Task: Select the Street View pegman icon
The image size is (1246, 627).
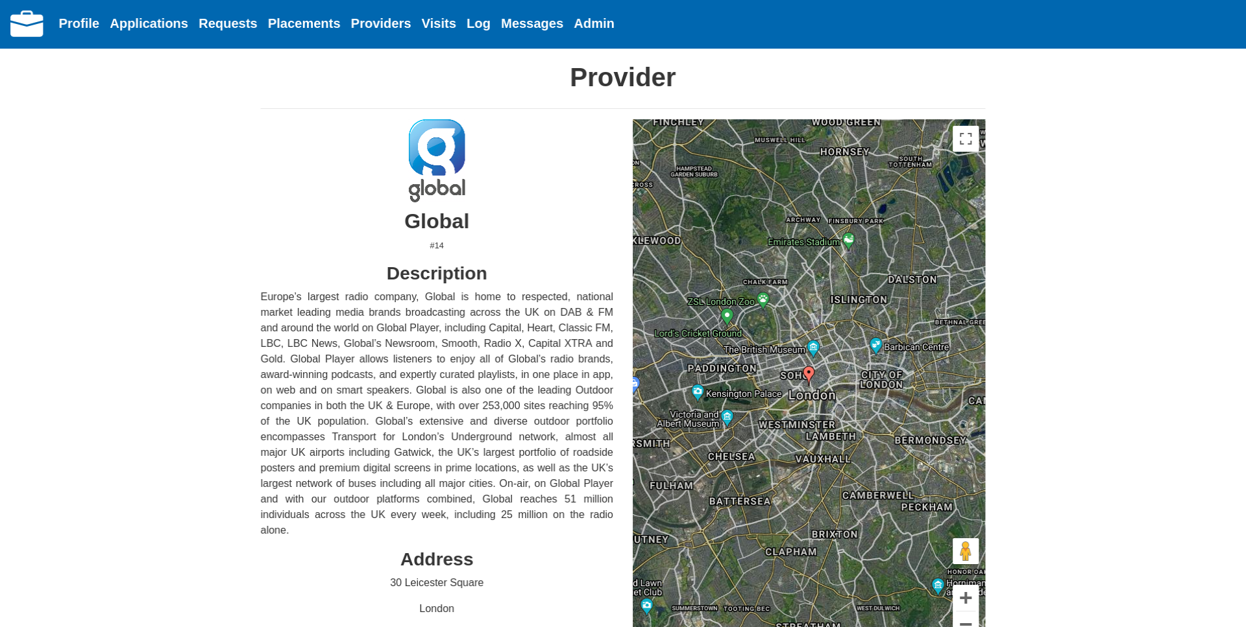Action: pos(966,551)
